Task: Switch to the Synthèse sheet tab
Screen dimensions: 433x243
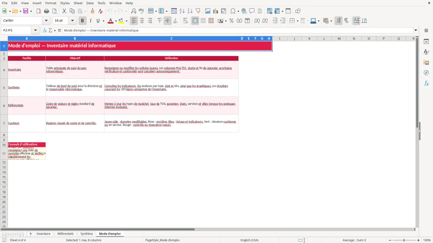Action: coord(87,234)
